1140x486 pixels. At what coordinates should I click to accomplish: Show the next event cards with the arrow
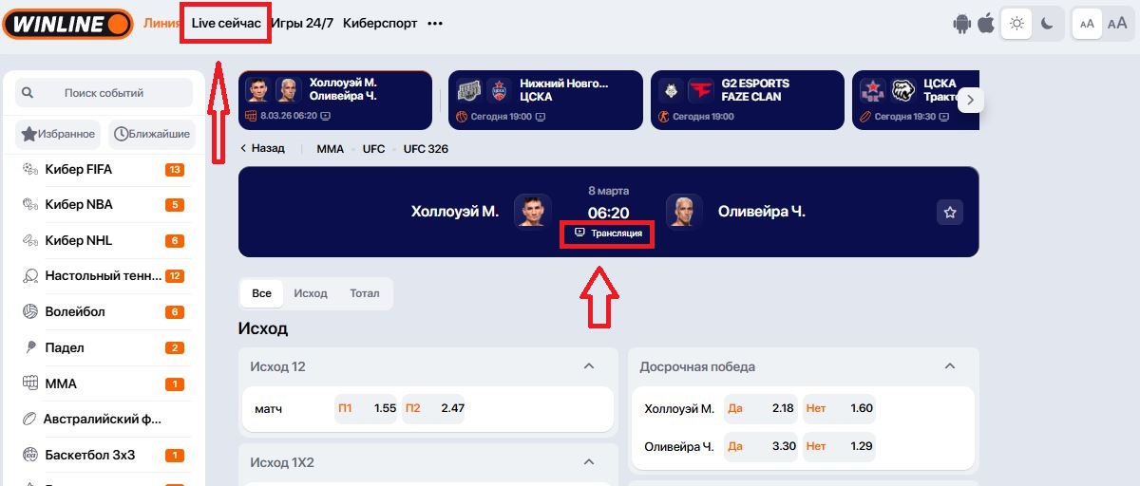pos(970,100)
